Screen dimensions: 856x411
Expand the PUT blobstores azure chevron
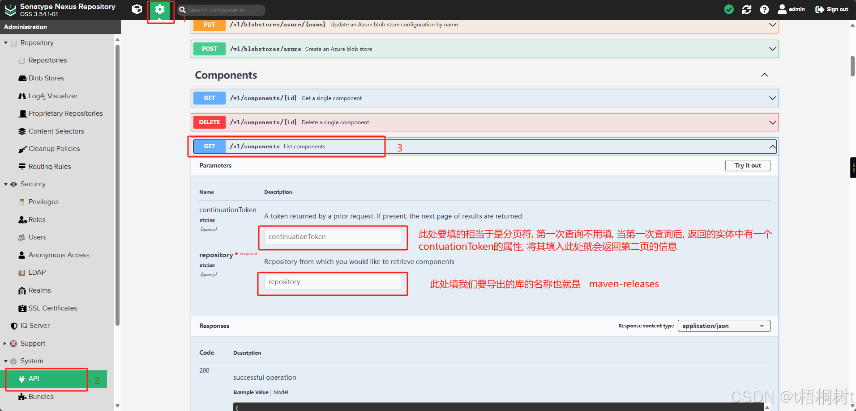pyautogui.click(x=773, y=25)
